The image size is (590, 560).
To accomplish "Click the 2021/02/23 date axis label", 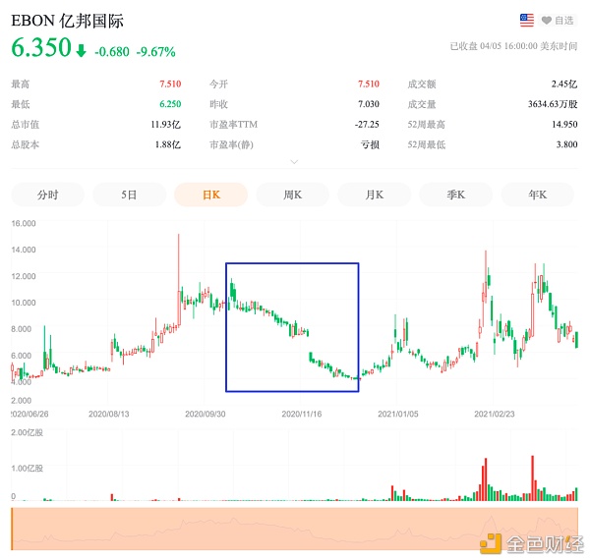I will tap(495, 415).
